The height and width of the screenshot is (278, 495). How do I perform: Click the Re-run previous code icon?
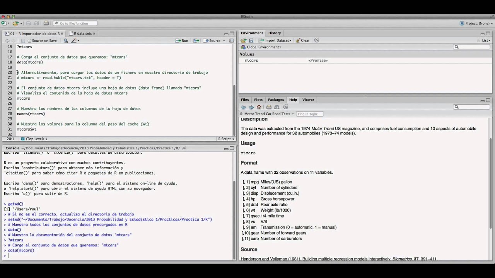[x=196, y=41]
